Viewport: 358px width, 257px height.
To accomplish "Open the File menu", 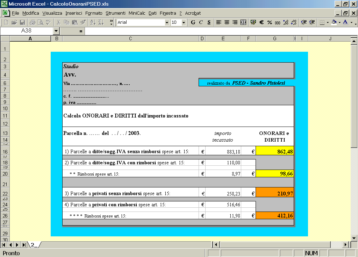I will [x=15, y=13].
